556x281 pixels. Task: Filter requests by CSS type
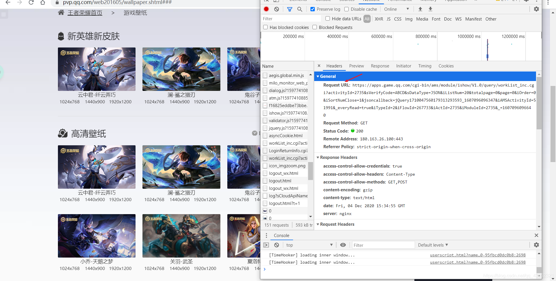tap(398, 19)
